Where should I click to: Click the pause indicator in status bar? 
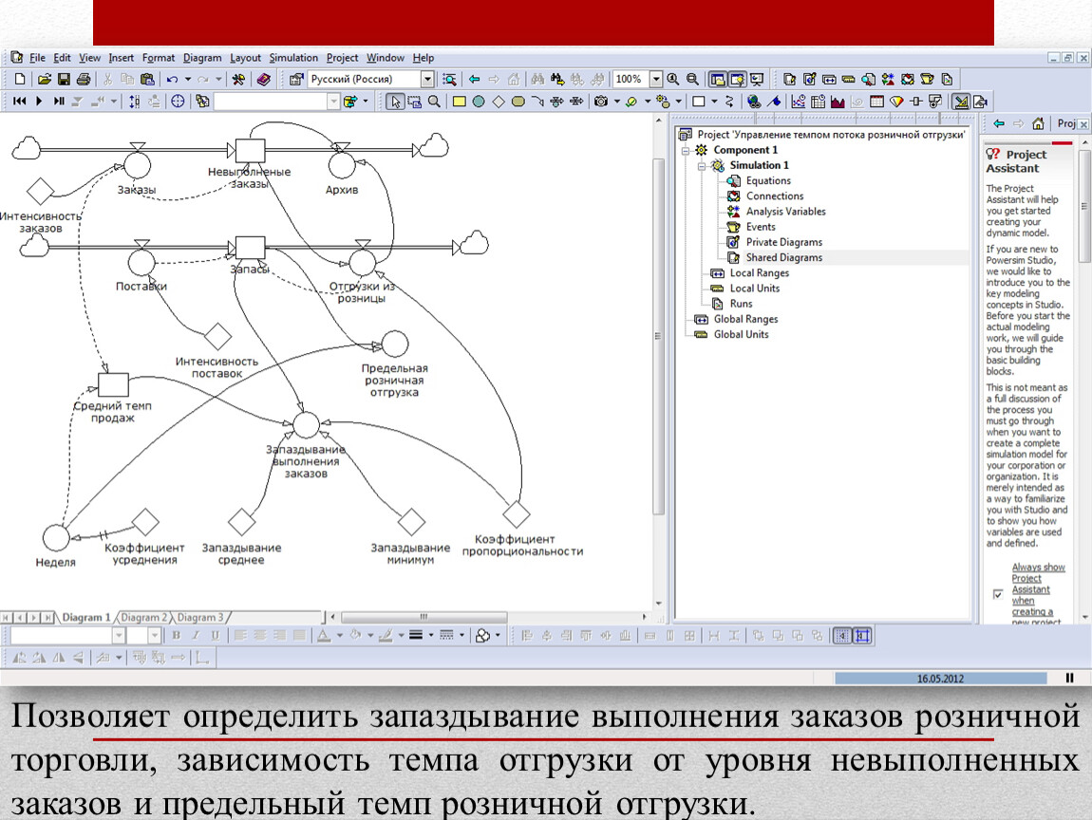tap(1070, 678)
